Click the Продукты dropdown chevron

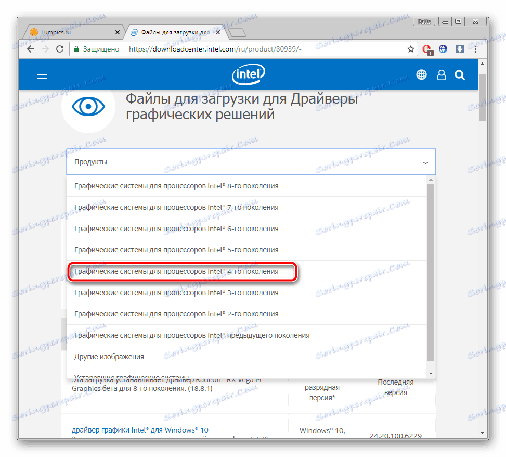(425, 163)
